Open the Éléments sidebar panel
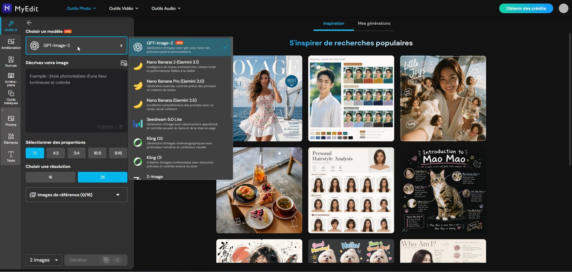Image resolution: width=572 pixels, height=272 pixels. (11, 139)
